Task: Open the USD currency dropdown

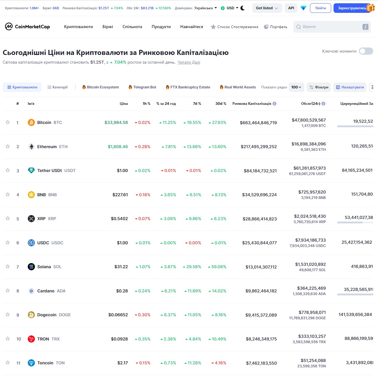Action: tap(229, 8)
